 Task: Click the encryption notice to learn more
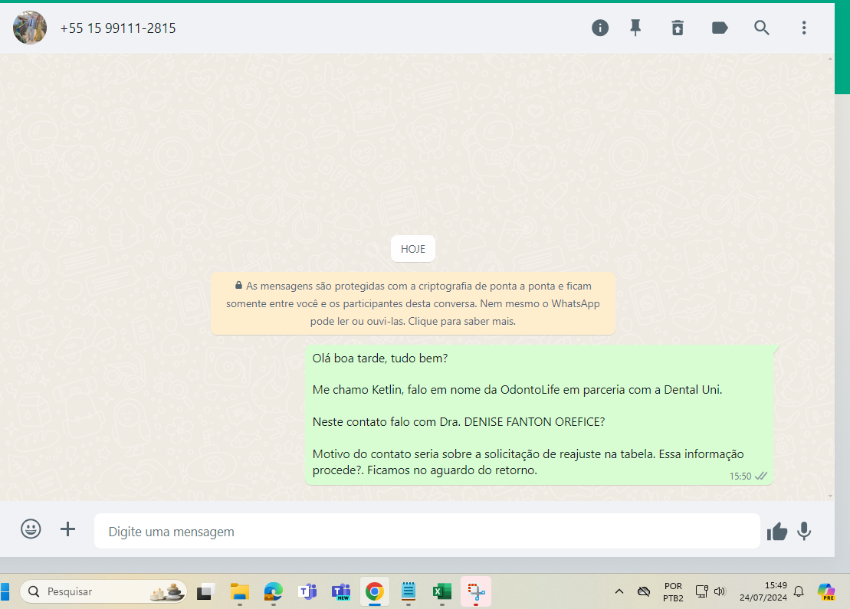click(x=413, y=303)
